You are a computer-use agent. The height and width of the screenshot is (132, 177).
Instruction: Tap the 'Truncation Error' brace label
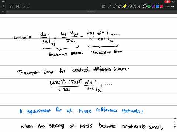click(x=107, y=52)
